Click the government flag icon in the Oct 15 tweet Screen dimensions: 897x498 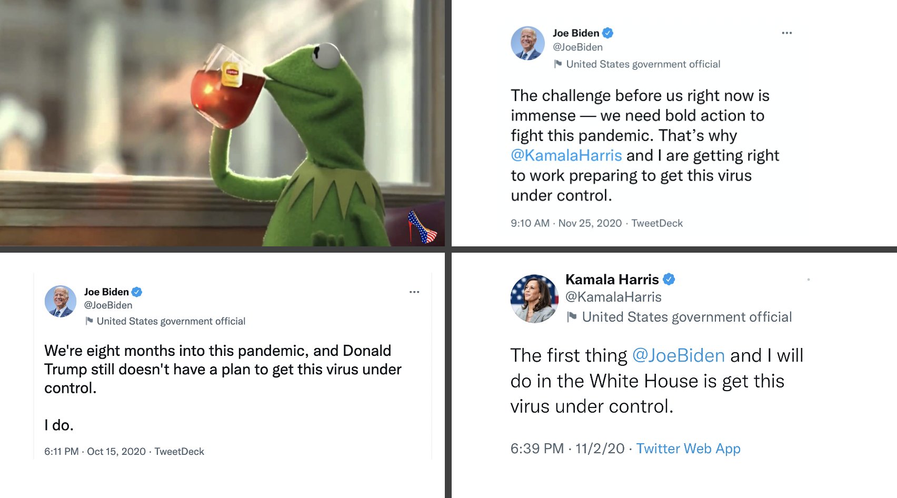tap(89, 321)
